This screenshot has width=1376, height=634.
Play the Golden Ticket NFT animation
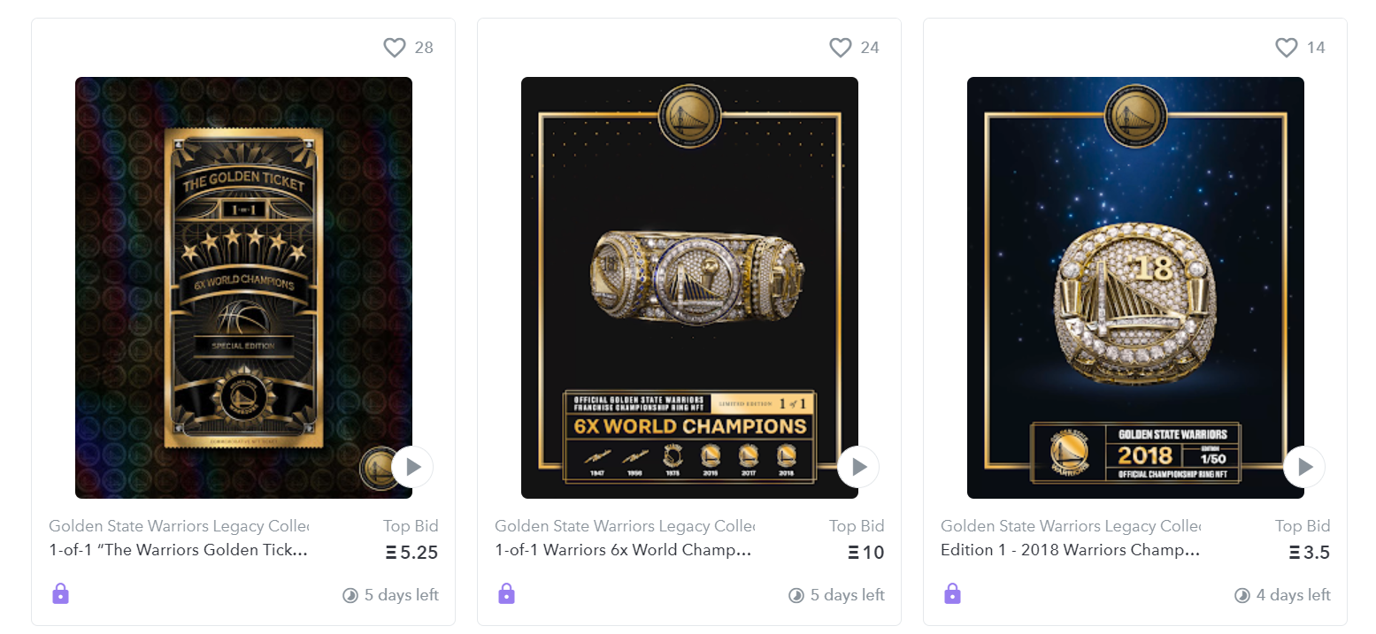tap(412, 467)
